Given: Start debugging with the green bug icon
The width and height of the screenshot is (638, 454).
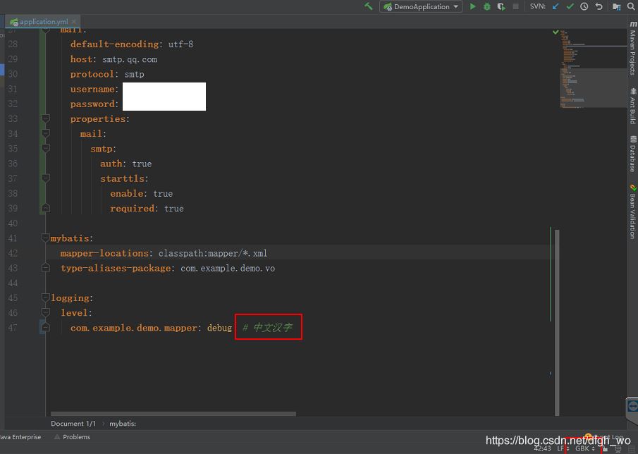Looking at the screenshot, I should 486,6.
